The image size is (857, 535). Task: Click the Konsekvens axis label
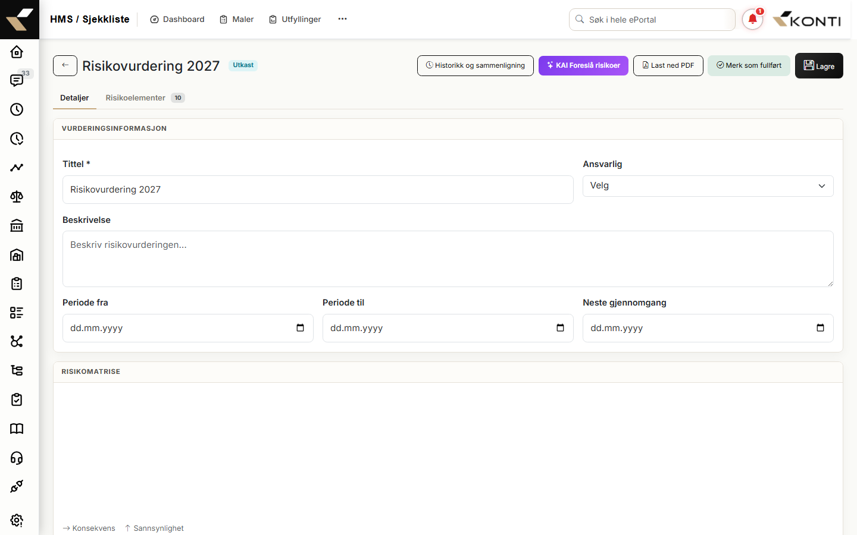tap(89, 528)
